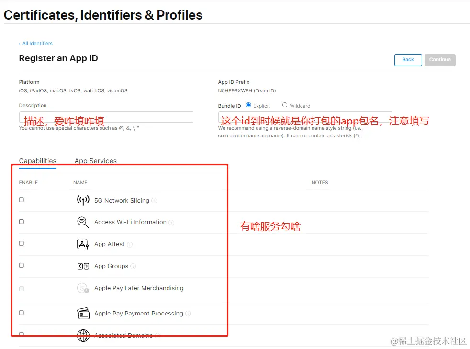Click the Access Wi-Fi Information label
Image resolution: width=470 pixels, height=349 pixels.
pos(130,222)
